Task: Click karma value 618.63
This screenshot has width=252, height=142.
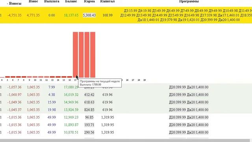Action: tap(89, 102)
